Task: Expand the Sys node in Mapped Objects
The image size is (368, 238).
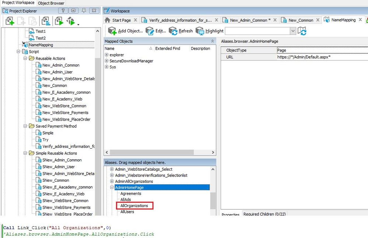Action: (x=106, y=67)
